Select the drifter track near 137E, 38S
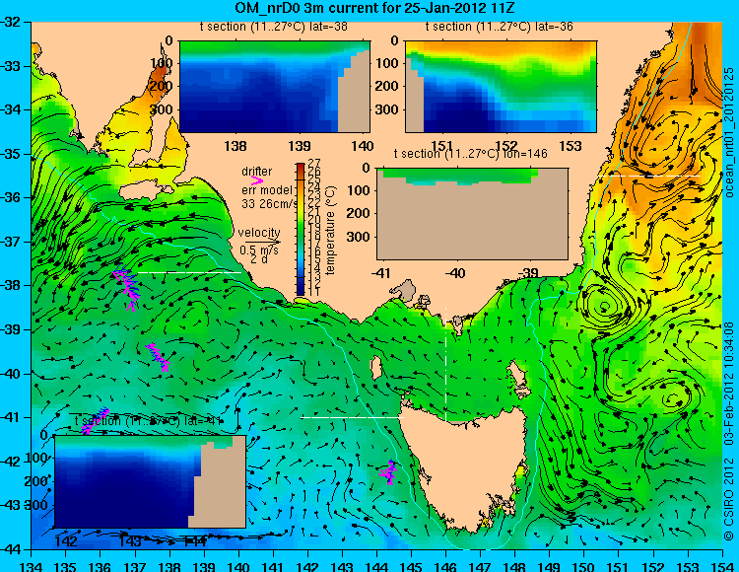 click(126, 287)
